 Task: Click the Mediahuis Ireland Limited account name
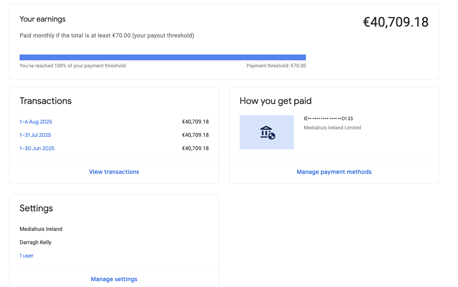(332, 128)
